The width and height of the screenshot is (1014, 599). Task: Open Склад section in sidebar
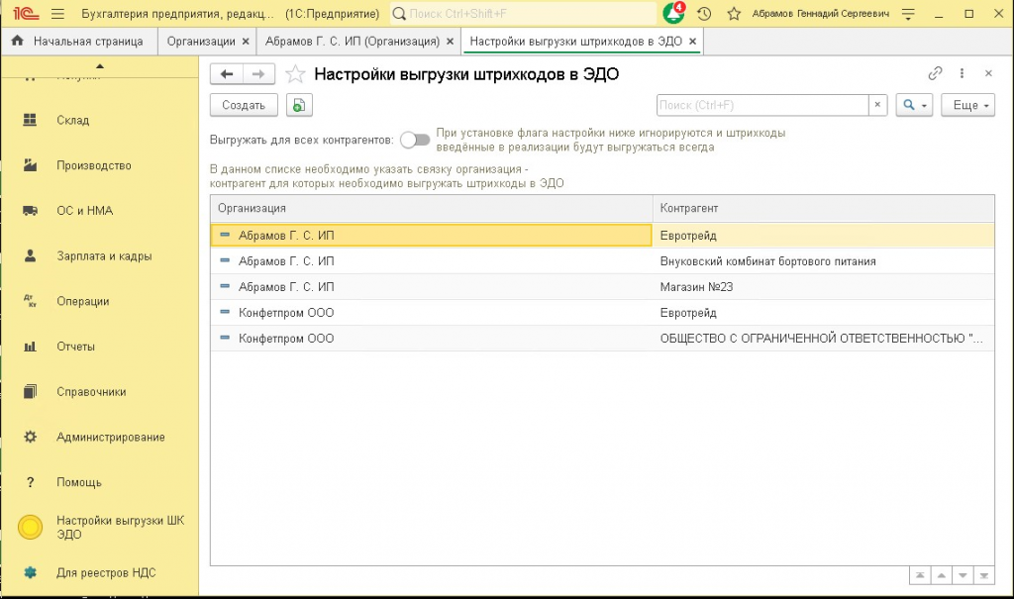tap(73, 121)
